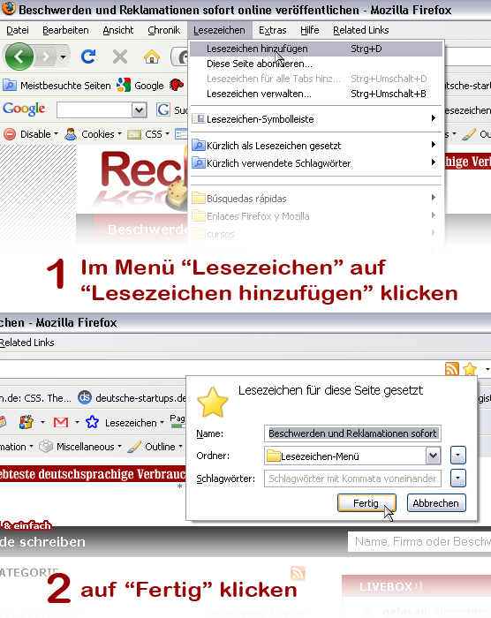
Task: Click the Google bookmark with colorful icon
Action: pyautogui.click(x=140, y=86)
